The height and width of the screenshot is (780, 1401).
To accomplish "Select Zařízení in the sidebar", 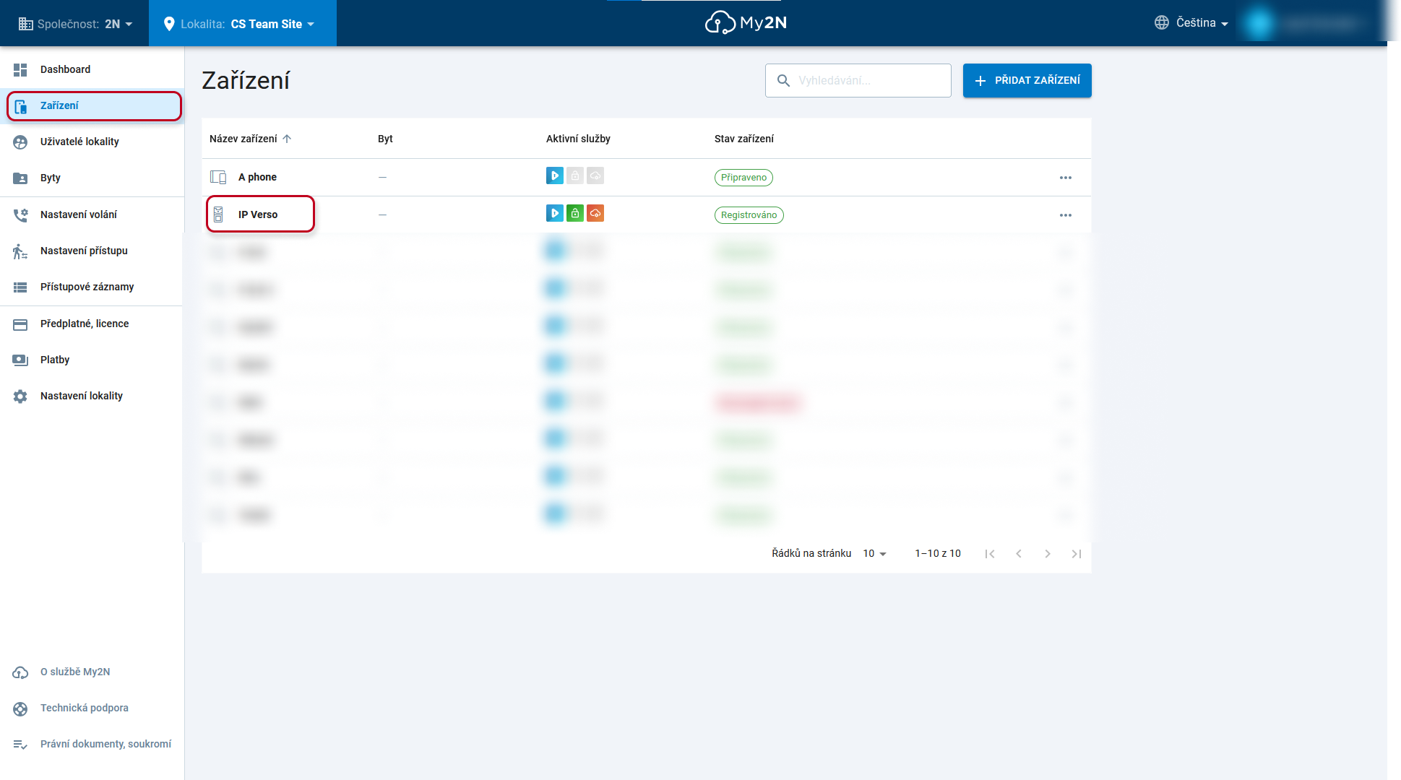I will (94, 106).
